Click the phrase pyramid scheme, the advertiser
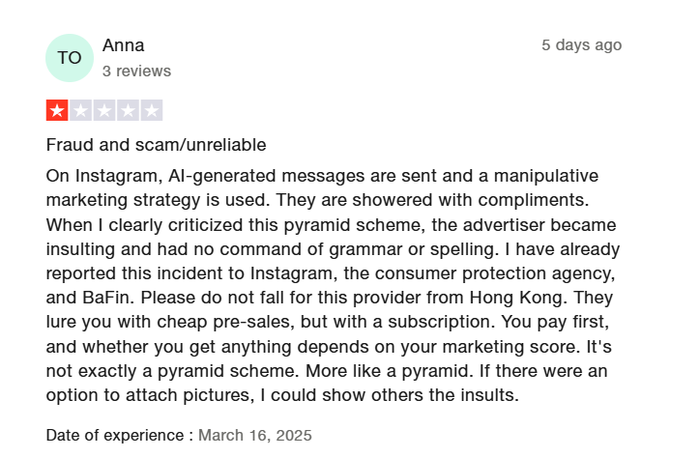Viewport: 699px width, 458px height. (x=414, y=225)
